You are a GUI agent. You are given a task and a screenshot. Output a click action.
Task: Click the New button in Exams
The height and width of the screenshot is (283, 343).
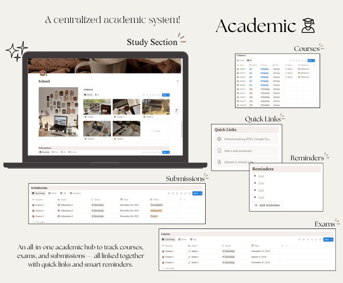[x=327, y=239]
